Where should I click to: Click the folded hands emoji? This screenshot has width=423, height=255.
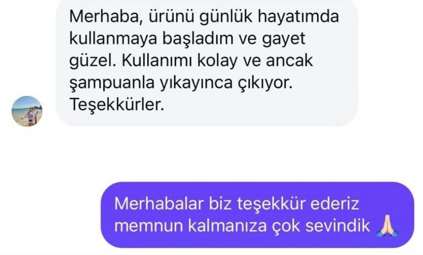387,225
